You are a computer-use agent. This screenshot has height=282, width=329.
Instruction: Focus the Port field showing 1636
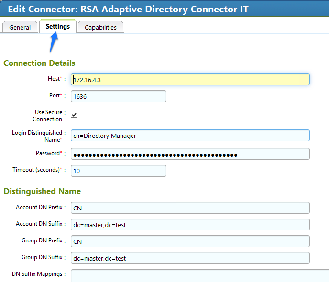[x=119, y=96]
